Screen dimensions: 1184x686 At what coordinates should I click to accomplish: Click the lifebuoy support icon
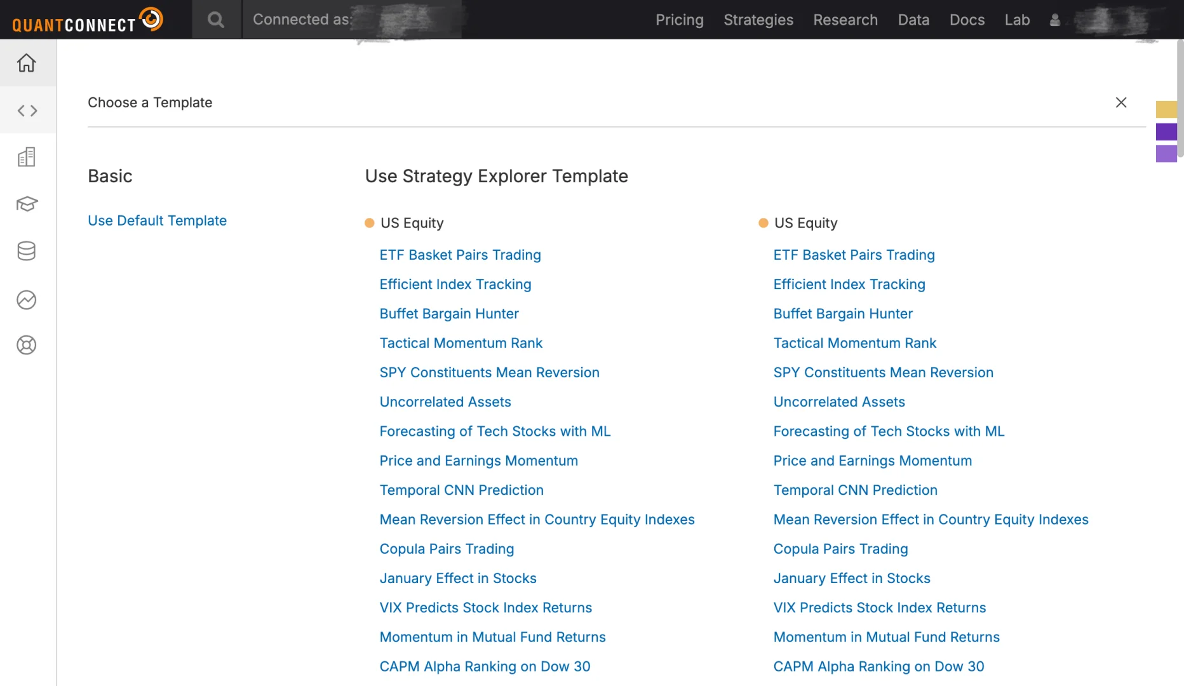pyautogui.click(x=27, y=345)
